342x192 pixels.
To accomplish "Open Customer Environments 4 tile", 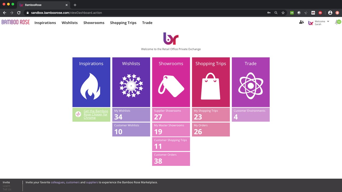I will coord(251,115).
